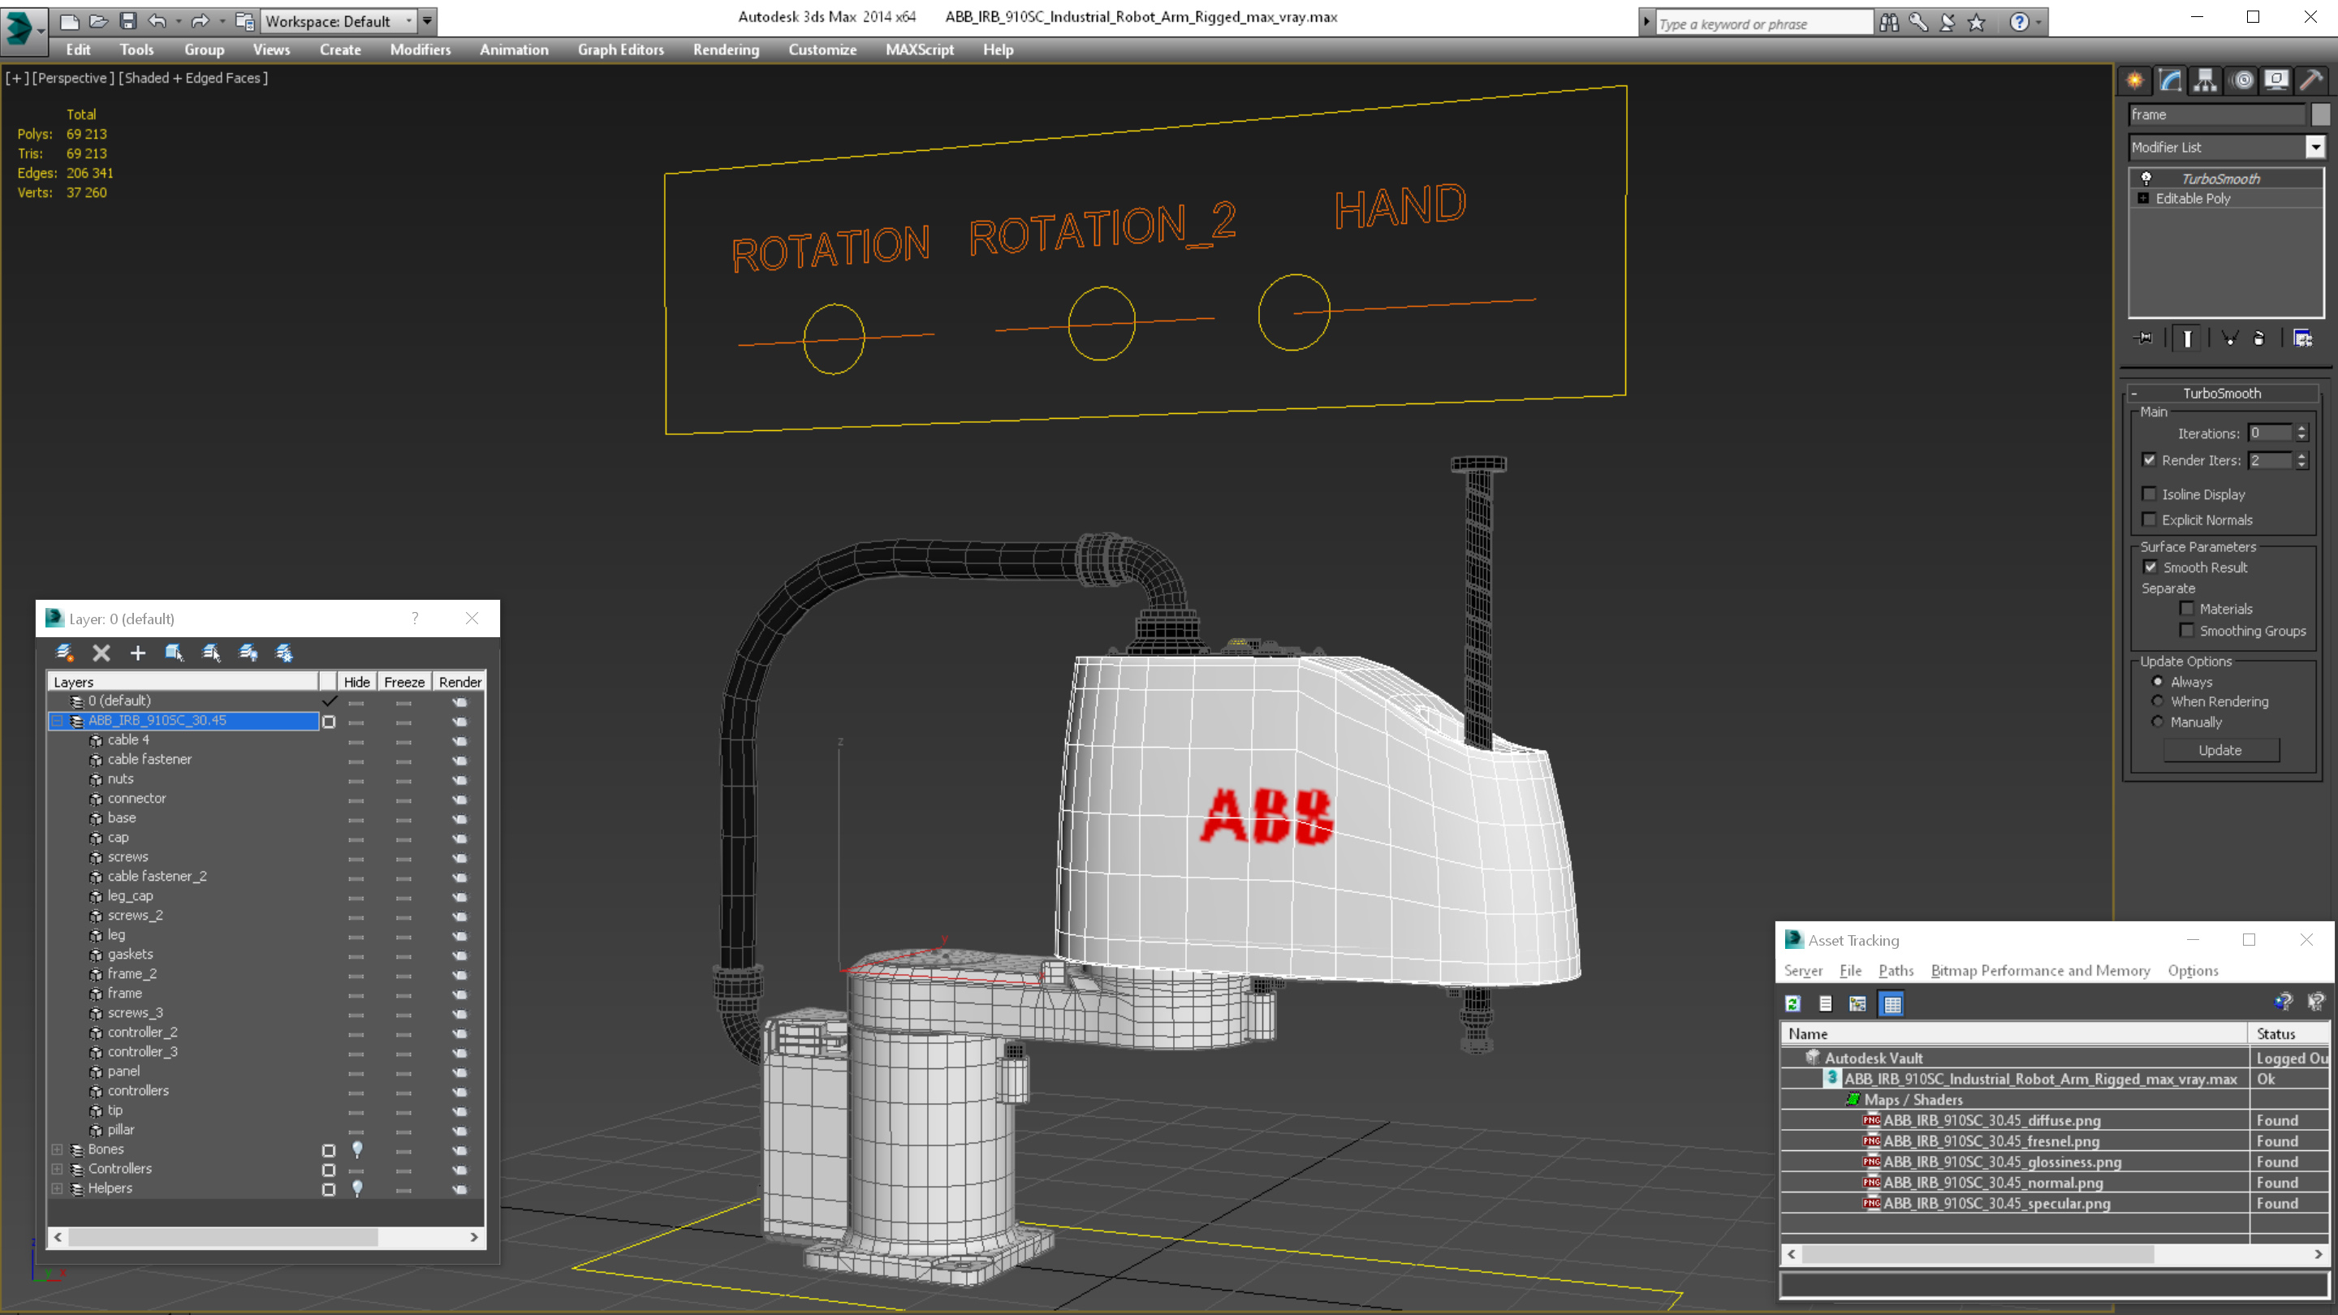Open the Graph Editors menu
The height and width of the screenshot is (1315, 2338).
point(621,50)
